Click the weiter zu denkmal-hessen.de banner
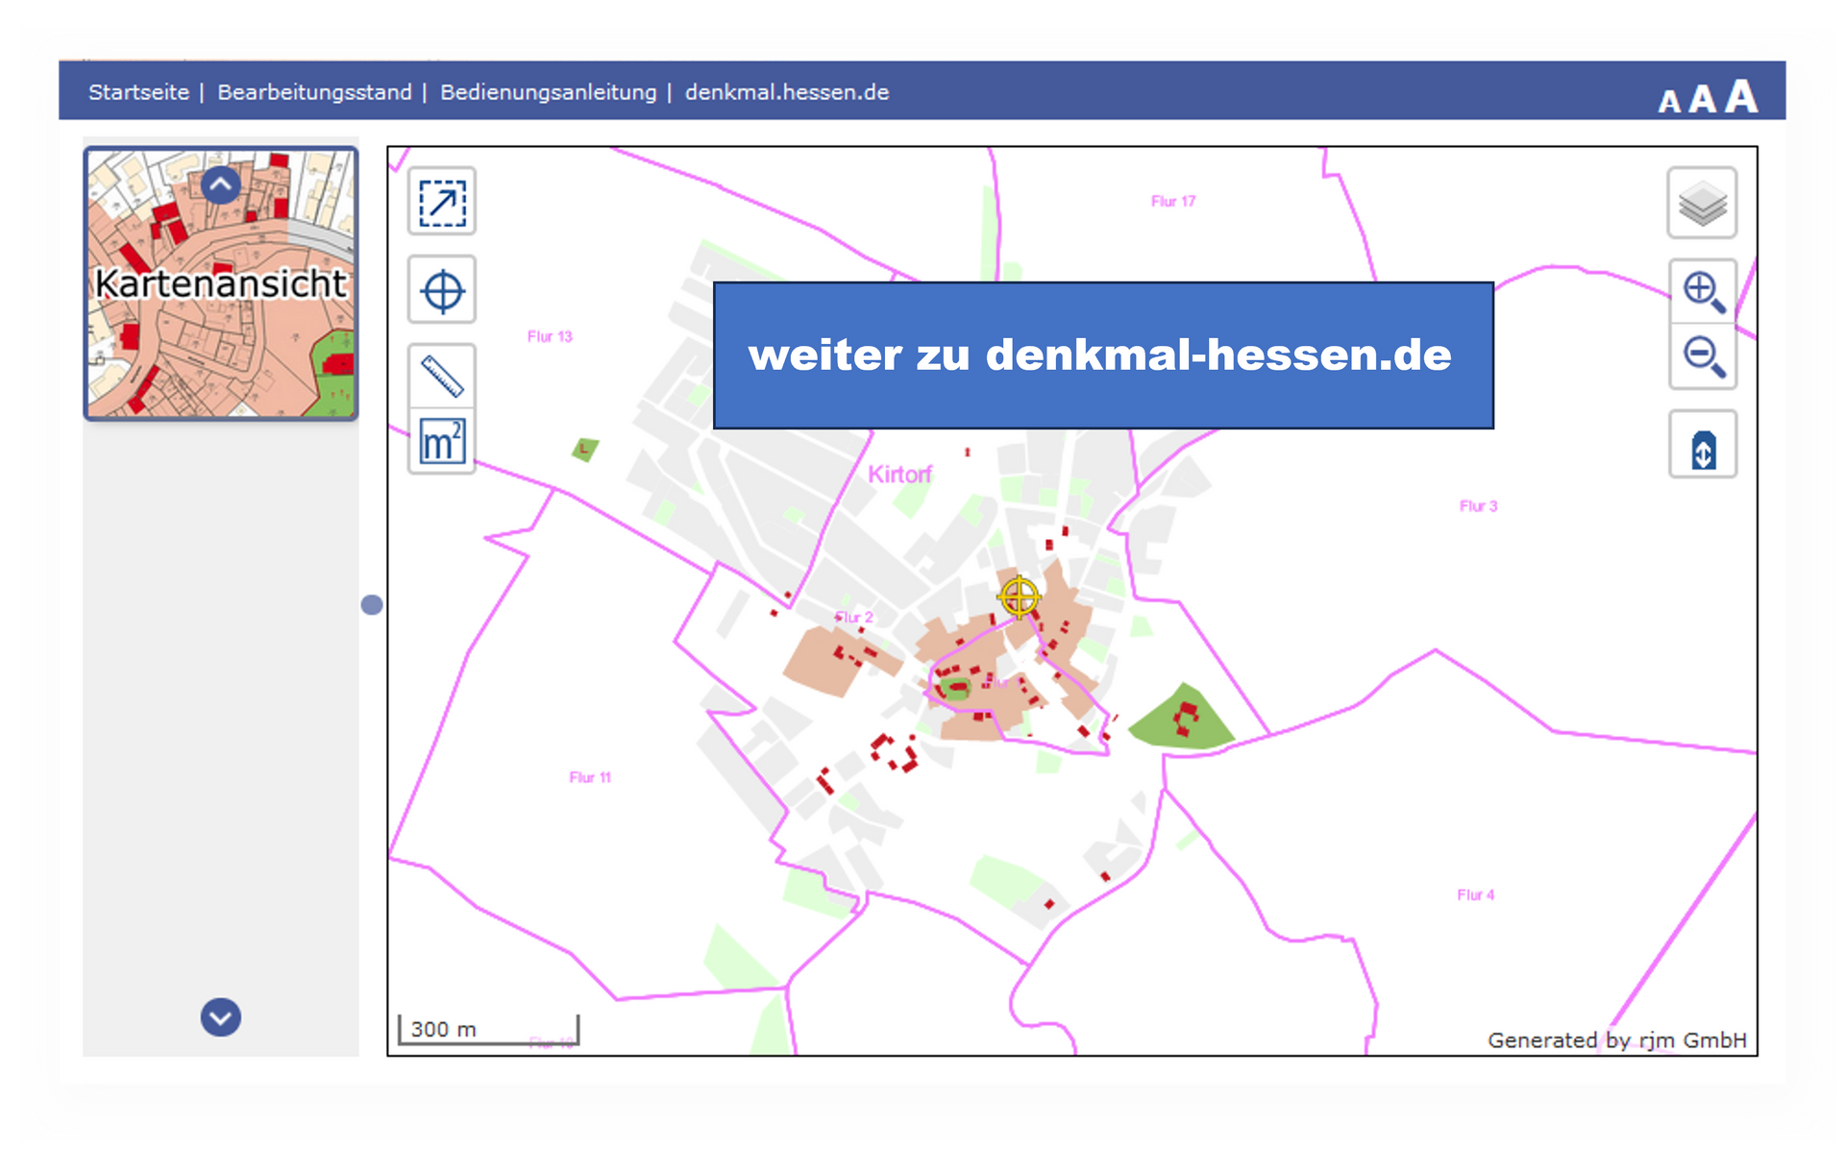The height and width of the screenshot is (1149, 1845). point(1102,355)
